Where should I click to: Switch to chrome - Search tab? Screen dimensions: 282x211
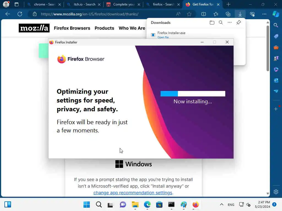(x=44, y=4)
